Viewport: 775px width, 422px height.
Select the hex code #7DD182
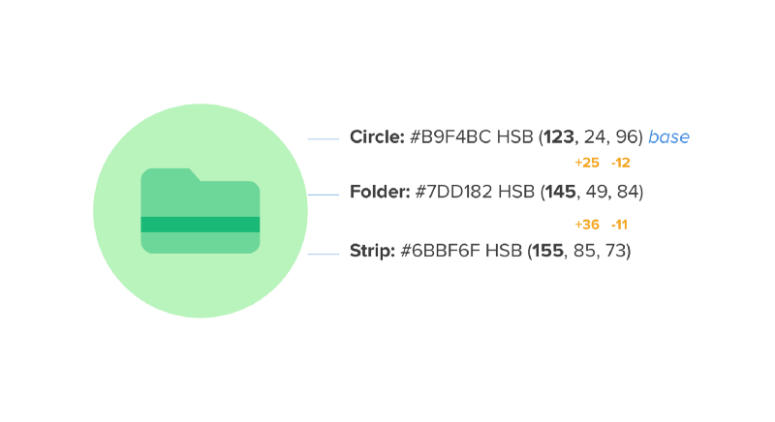(454, 192)
